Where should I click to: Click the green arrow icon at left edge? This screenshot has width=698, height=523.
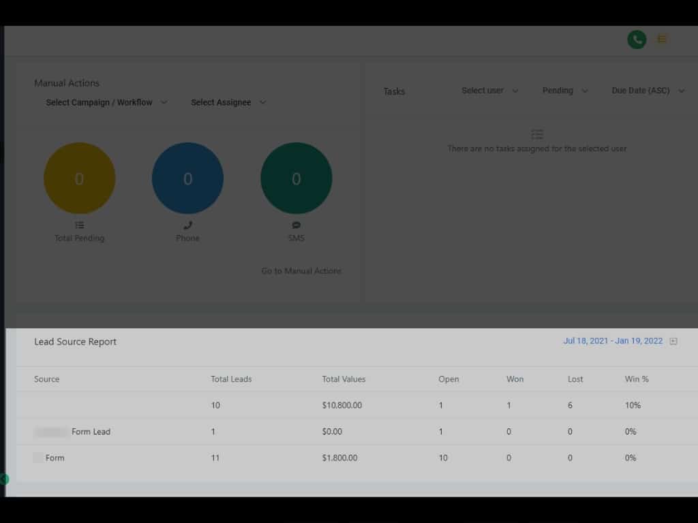click(4, 479)
